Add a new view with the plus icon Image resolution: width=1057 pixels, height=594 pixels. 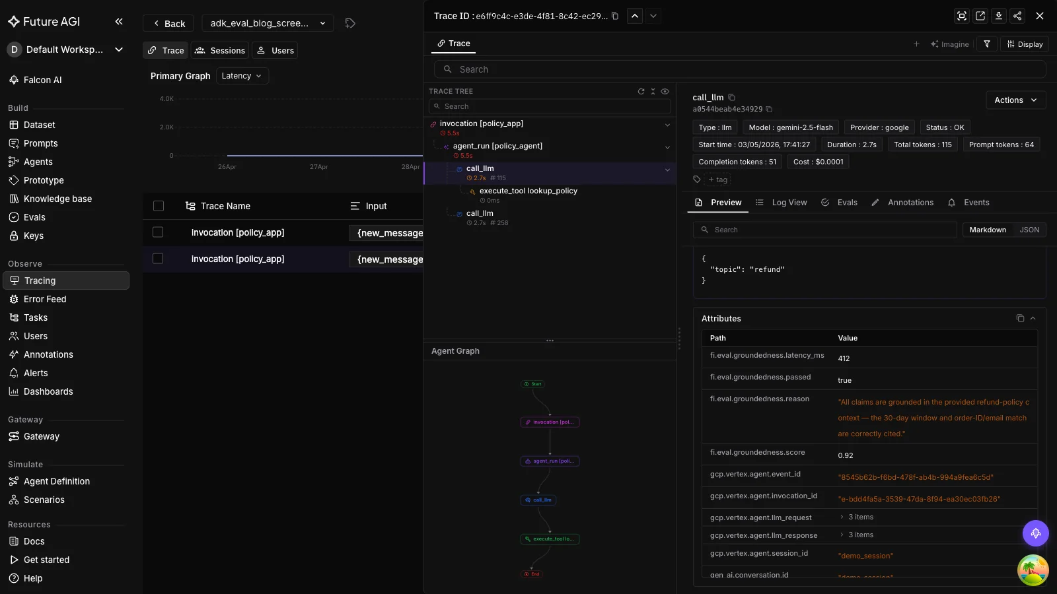pyautogui.click(x=916, y=44)
